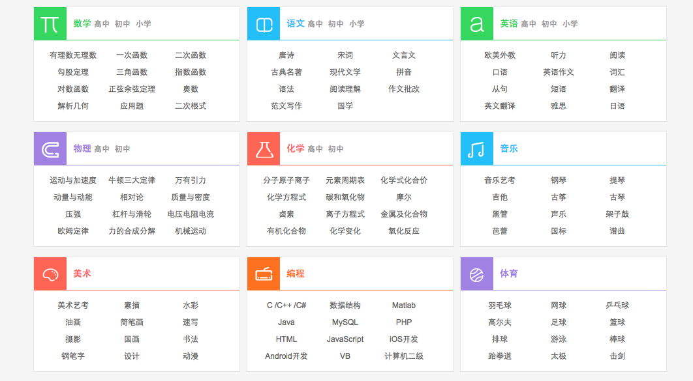Screen dimensions: 693x381
Task: Click the 吉他 link
Action: click(500, 197)
